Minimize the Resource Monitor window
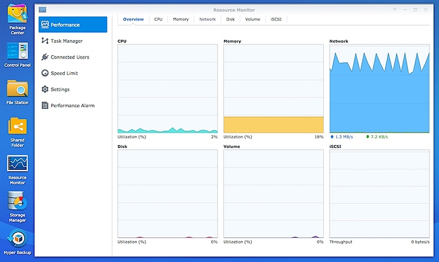Screen dimensions: 439x262 pyautogui.click(x=405, y=10)
